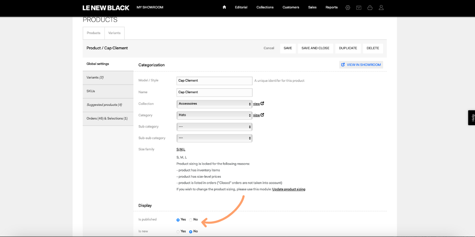This screenshot has width=475, height=237.
Task: Open Variants (2) in the sidebar
Action: [x=108, y=77]
